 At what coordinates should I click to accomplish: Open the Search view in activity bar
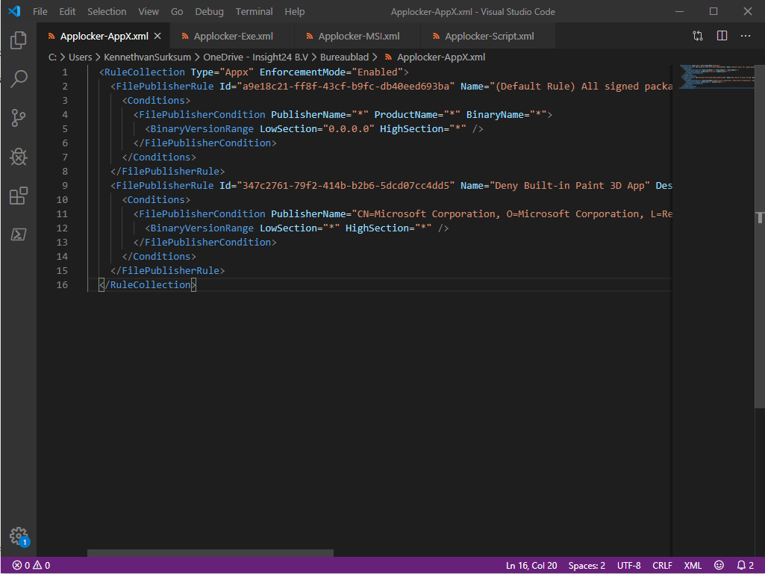19,78
